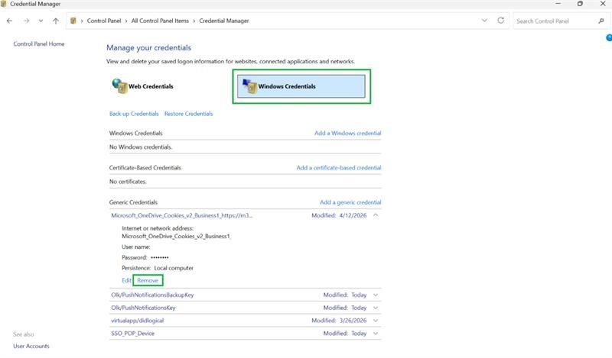612x358 pixels.
Task: Click All Control Panel Items breadcrumb
Action: [160, 21]
